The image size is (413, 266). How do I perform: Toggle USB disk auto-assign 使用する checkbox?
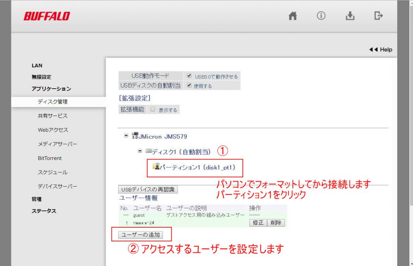[189, 85]
